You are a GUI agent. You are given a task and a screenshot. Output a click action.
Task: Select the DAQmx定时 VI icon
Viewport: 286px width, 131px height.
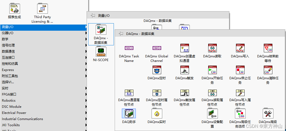point(157,70)
